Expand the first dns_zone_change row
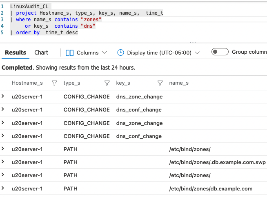 coord(3,96)
